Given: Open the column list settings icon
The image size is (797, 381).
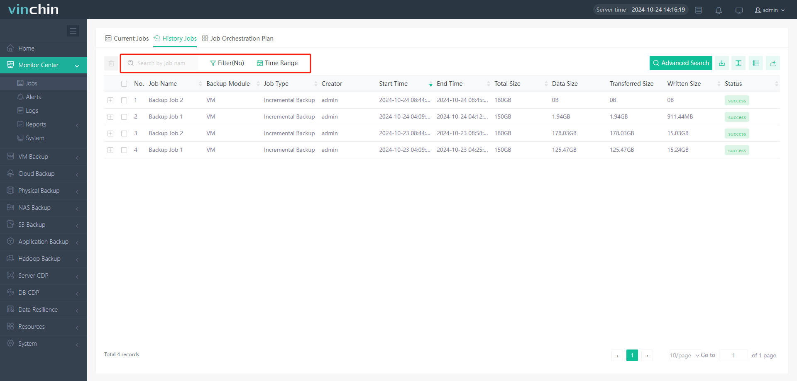Looking at the screenshot, I should click(x=756, y=63).
